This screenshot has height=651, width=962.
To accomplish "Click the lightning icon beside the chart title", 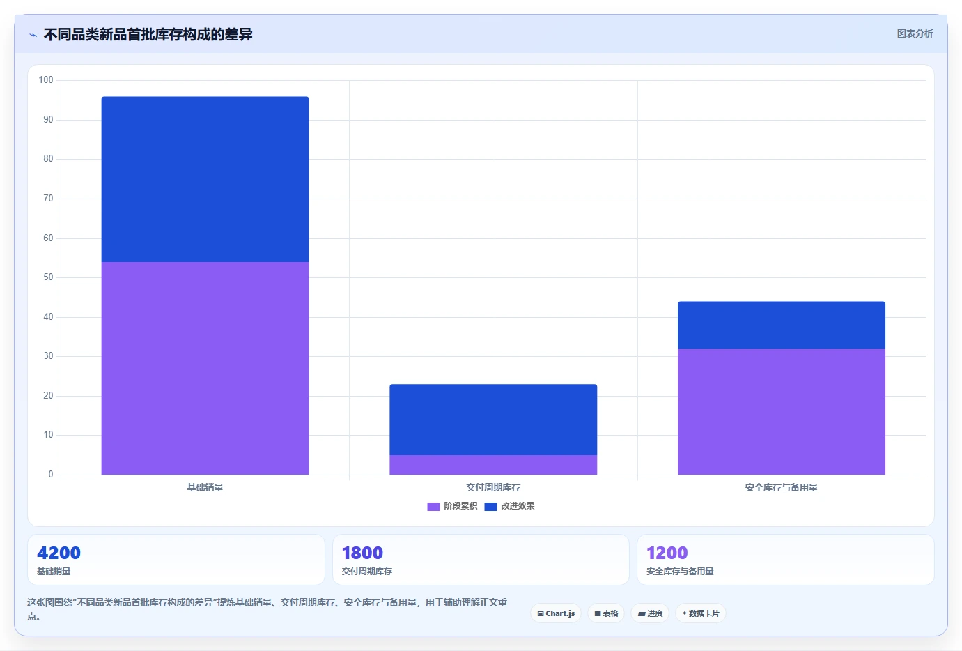I will (33, 35).
